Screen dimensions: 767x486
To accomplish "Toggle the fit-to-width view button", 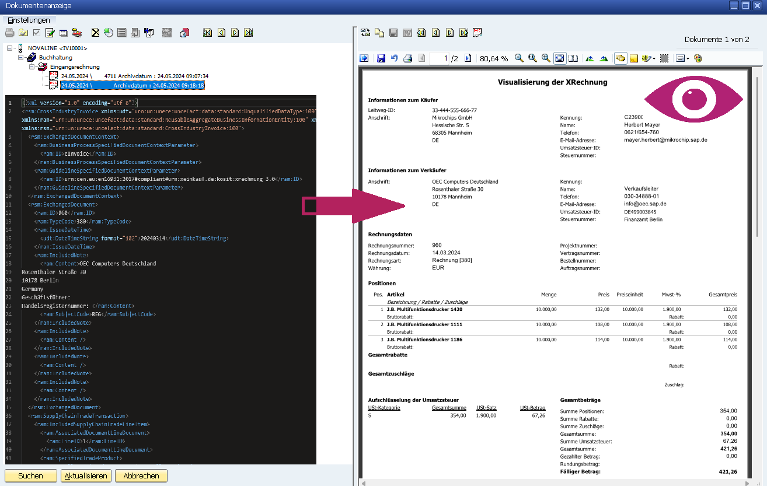I will coord(560,58).
